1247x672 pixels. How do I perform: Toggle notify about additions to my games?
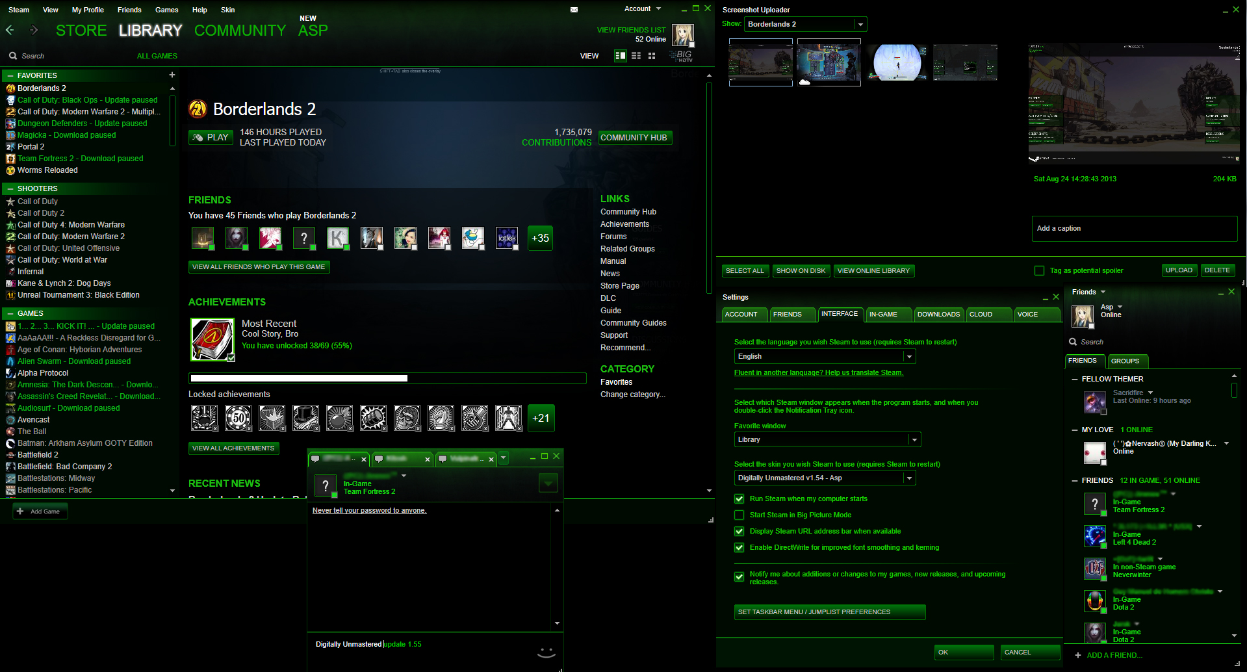[x=739, y=577]
